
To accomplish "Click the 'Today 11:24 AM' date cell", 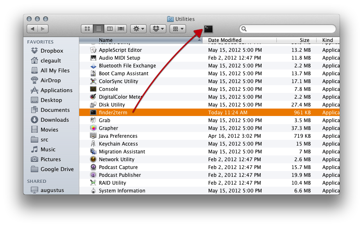I will point(227,112).
